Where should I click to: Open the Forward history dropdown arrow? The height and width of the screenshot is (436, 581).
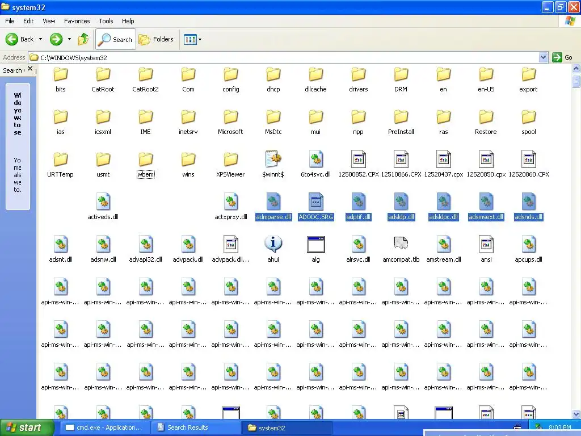pos(69,39)
